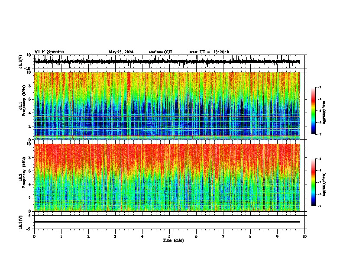Click the ch.1 color scale bar
Image resolution: width=343 pixels, height=265 pixels.
314,111
